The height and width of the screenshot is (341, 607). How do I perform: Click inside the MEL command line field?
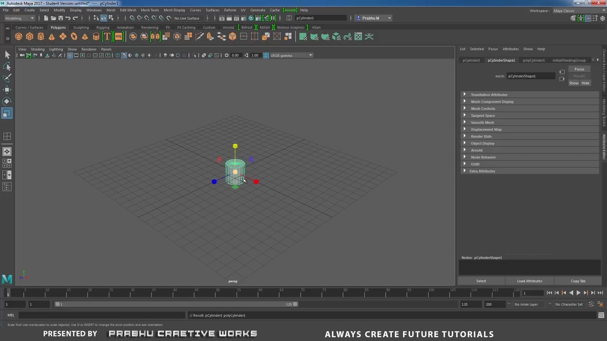coord(95,315)
